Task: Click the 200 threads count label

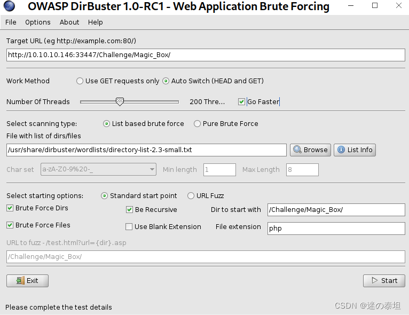Action: click(207, 101)
